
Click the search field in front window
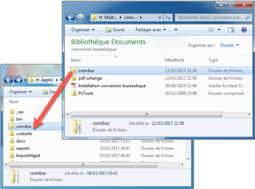(x=211, y=18)
